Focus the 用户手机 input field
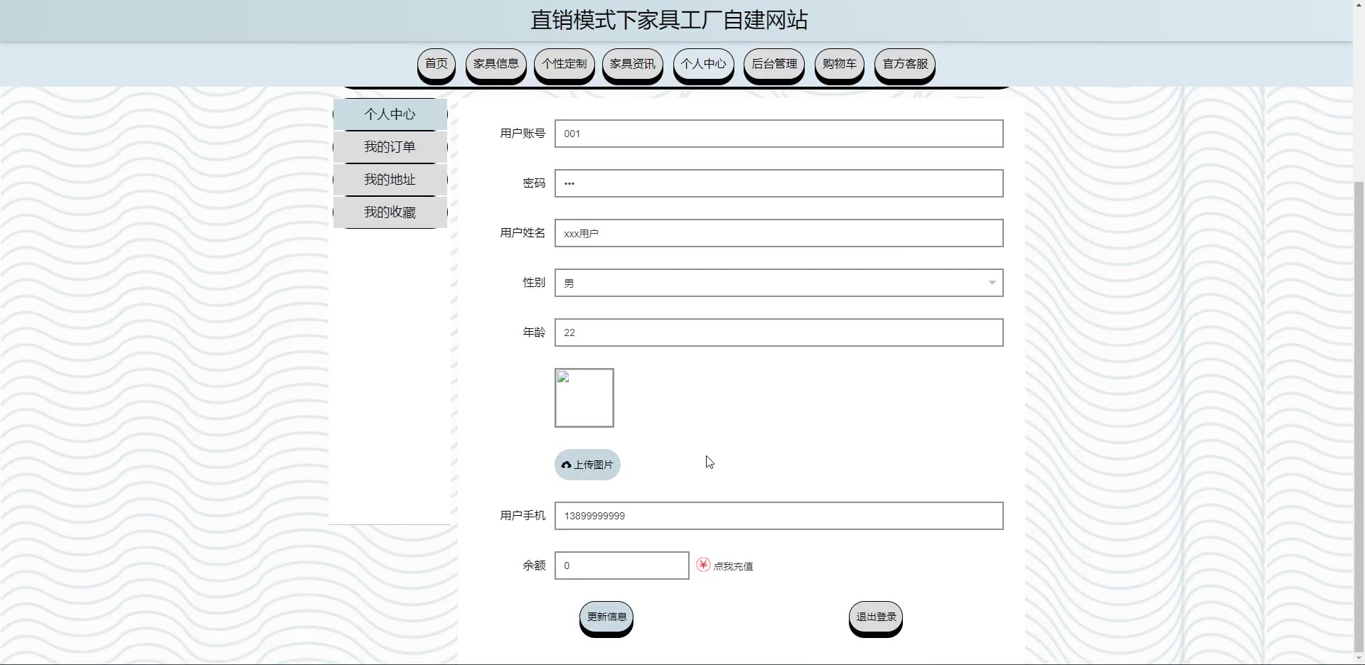The height and width of the screenshot is (665, 1365). (778, 516)
